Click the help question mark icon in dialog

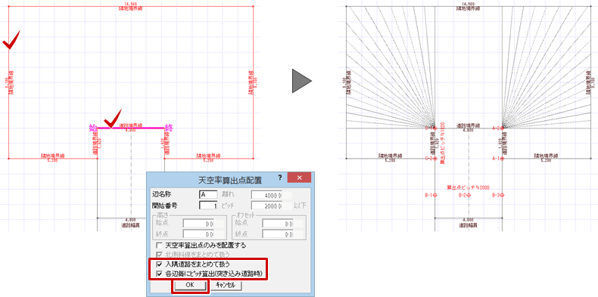pos(279,178)
